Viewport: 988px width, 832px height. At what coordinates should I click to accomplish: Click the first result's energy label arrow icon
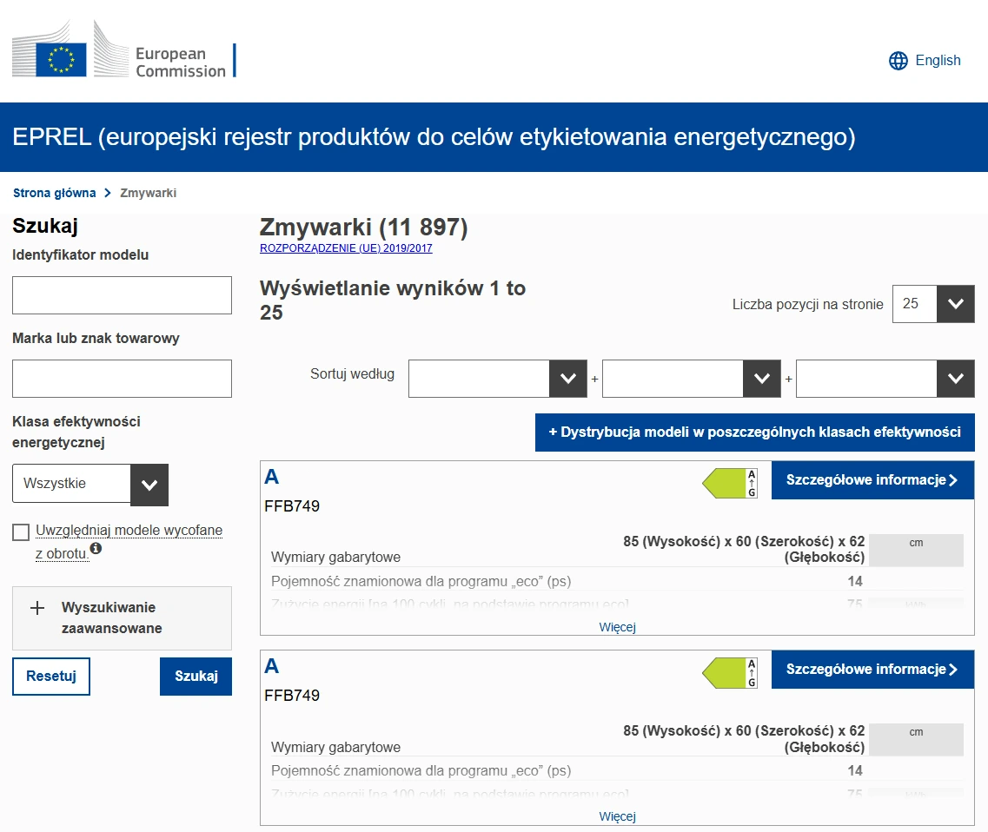pyautogui.click(x=730, y=484)
